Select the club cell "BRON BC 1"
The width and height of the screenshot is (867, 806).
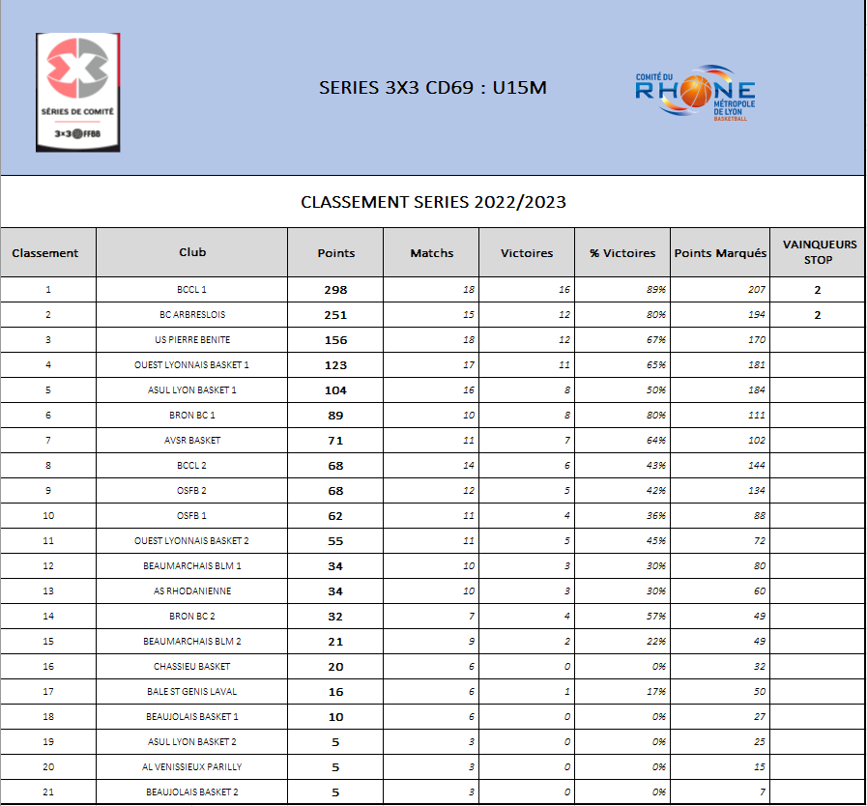pyautogui.click(x=192, y=416)
